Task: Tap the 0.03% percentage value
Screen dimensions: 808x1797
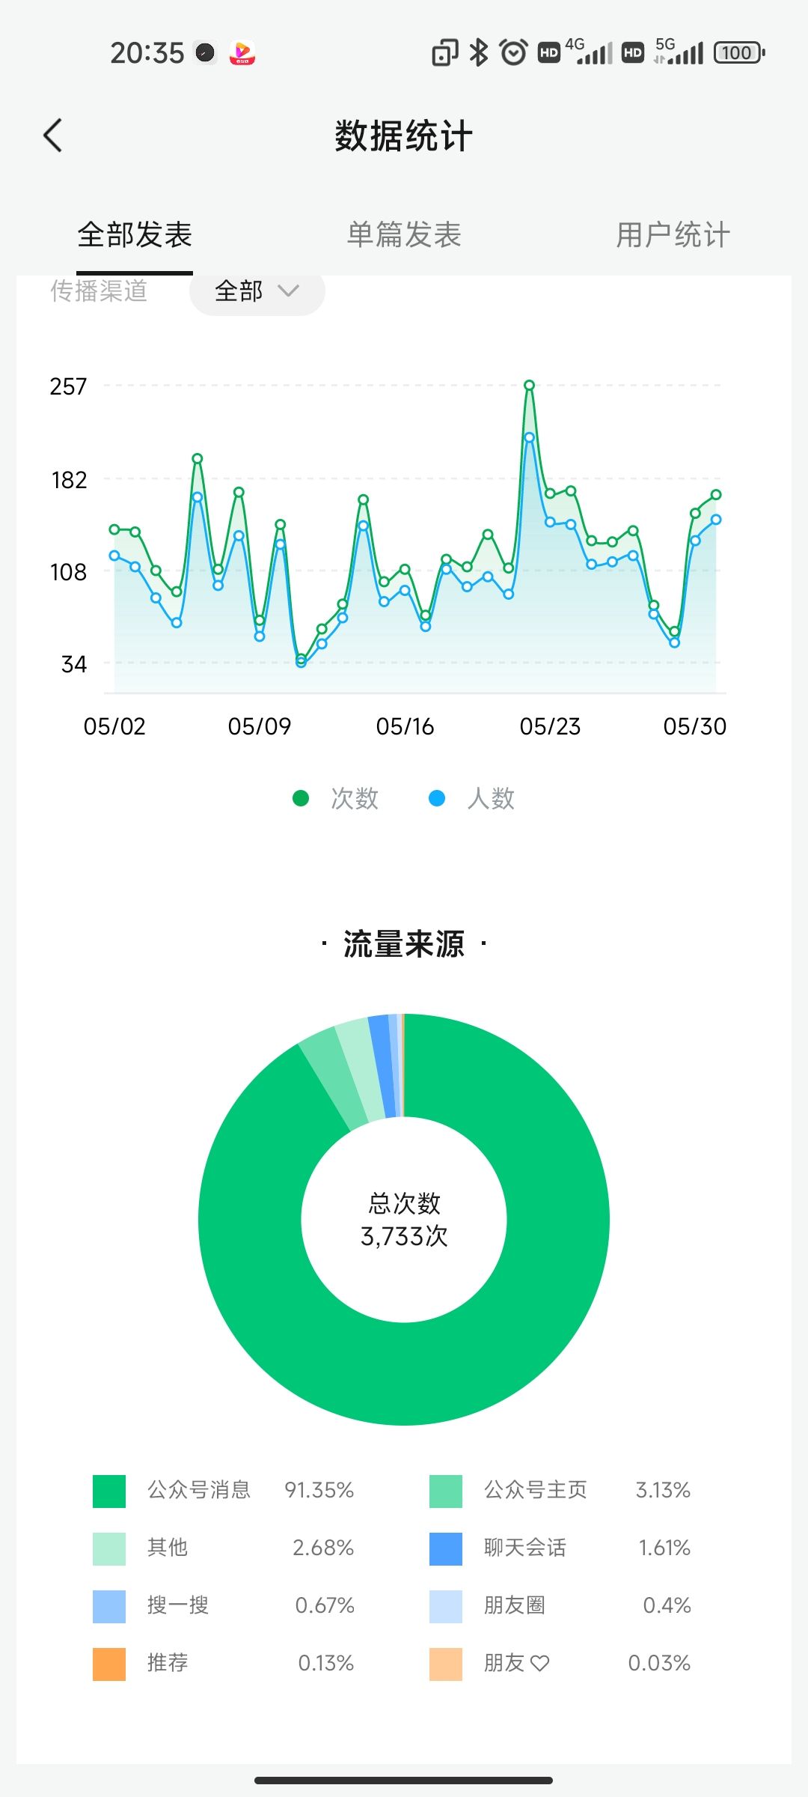Action: click(x=659, y=1663)
